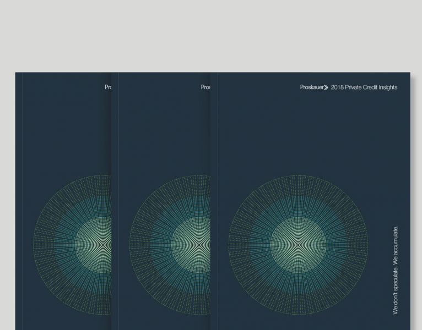Click the truncated 'Pro' text on the left cover
The height and width of the screenshot is (330, 422).
pyautogui.click(x=108, y=87)
